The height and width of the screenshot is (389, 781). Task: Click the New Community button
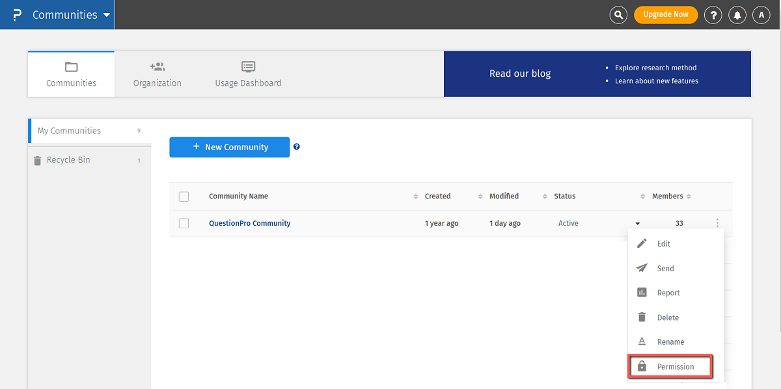(229, 147)
